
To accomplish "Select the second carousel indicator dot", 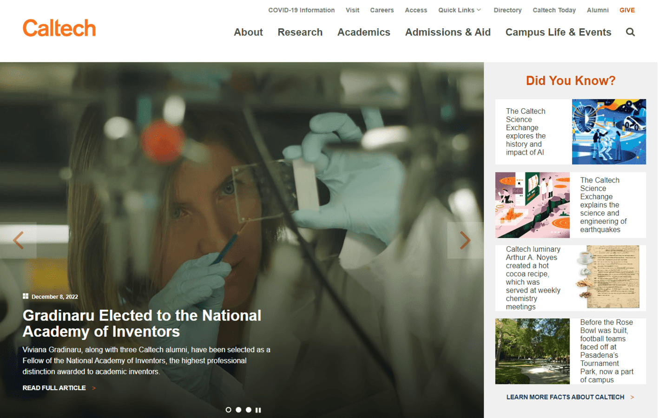I will point(239,410).
